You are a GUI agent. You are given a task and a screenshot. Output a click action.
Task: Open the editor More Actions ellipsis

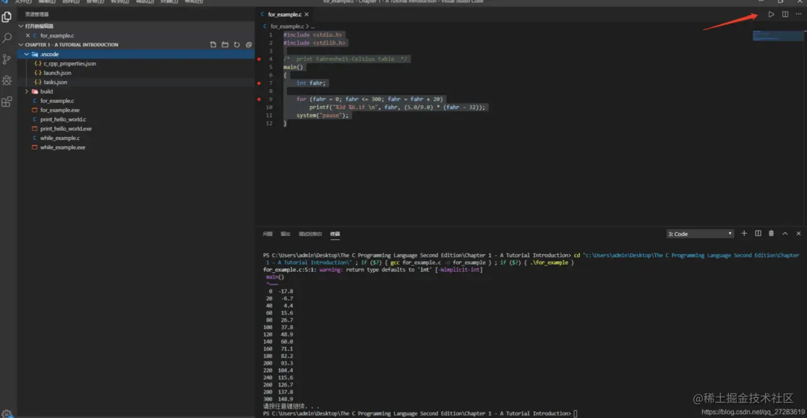(798, 14)
